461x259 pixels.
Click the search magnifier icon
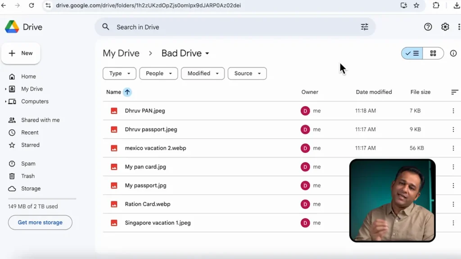coord(105,27)
